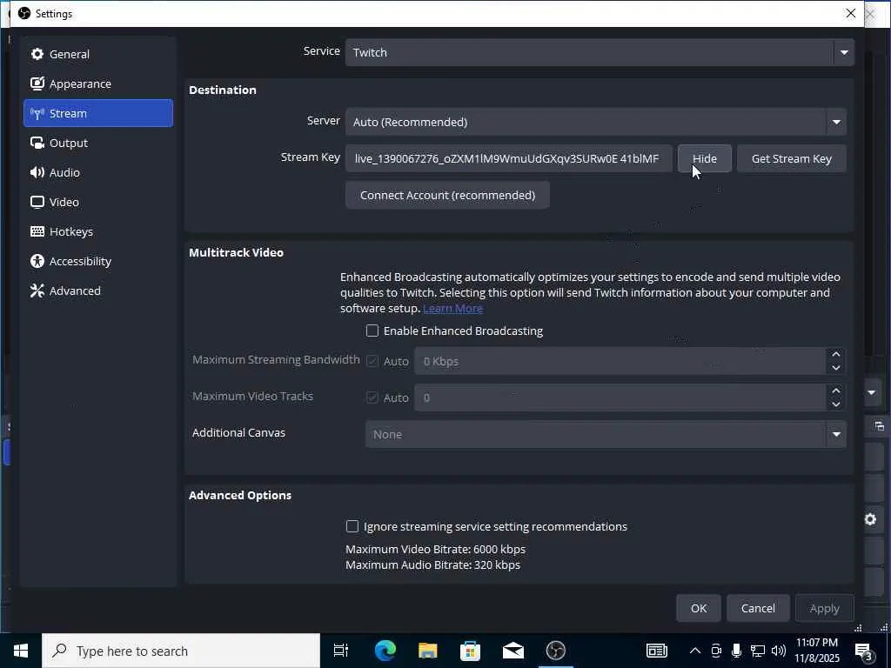Confirm settings with OK button

point(699,608)
